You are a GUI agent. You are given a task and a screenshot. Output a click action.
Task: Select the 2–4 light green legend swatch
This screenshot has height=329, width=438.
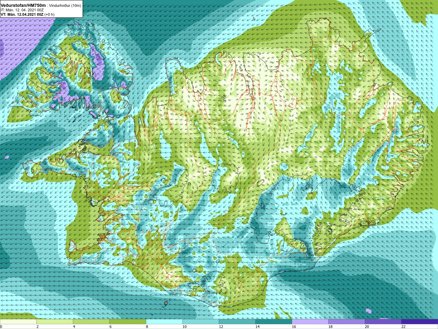tap(55, 322)
